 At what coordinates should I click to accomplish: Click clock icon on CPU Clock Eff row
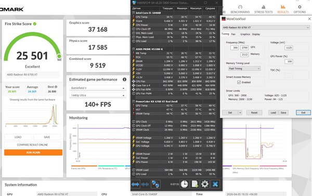(134, 29)
